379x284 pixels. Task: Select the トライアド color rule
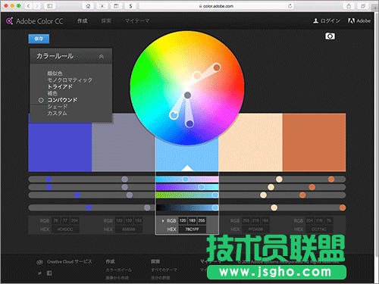60,86
